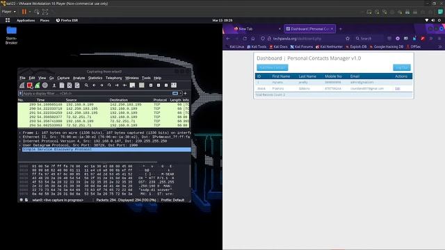The width and height of the screenshot is (445, 250).
Task: Zoom in the Wireshark text
Action: (151, 85)
